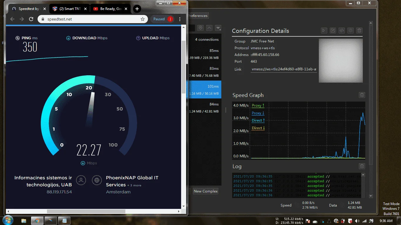Image resolution: width=401 pixels, height=225 pixels.
Task: Click the address '::ffff:45.60.158.66'
Action: (x=265, y=55)
